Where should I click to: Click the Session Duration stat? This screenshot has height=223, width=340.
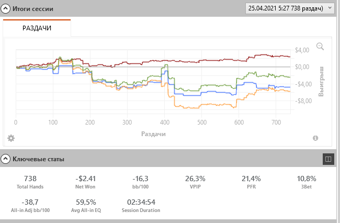tap(141, 206)
